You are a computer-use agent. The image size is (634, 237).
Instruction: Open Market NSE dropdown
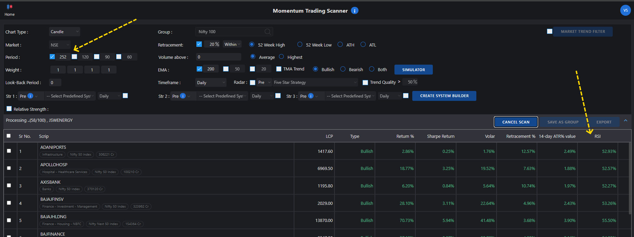click(x=60, y=45)
